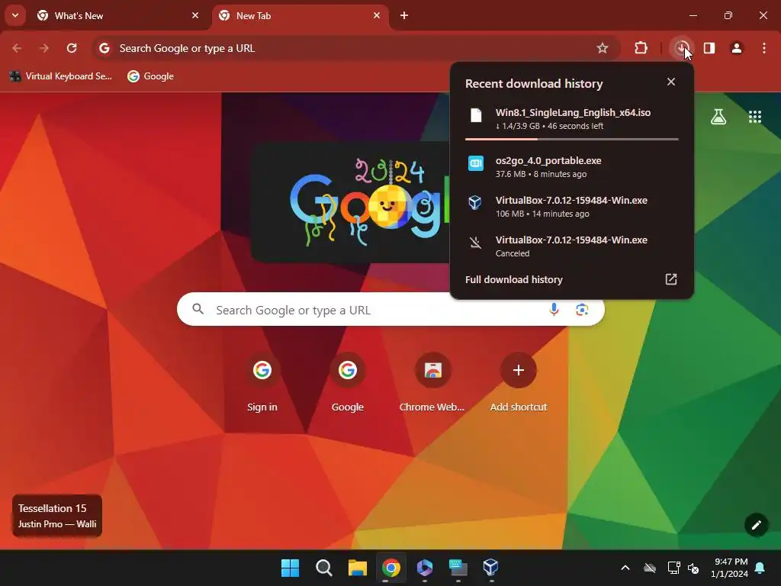Open Full download history

pos(572,279)
